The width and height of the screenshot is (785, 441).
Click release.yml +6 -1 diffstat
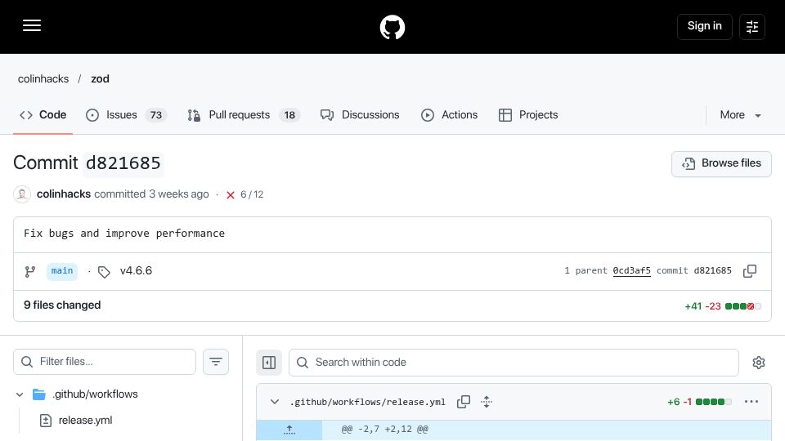[699, 402]
